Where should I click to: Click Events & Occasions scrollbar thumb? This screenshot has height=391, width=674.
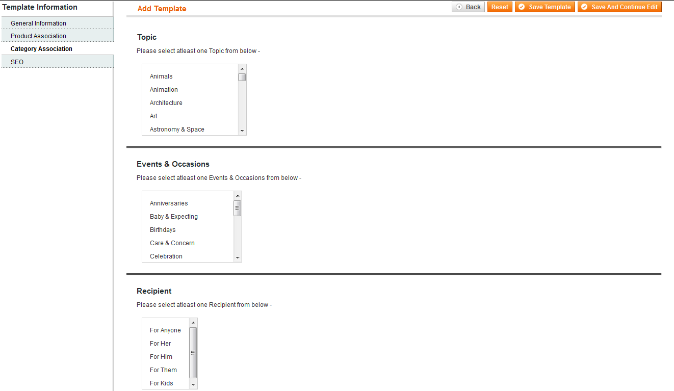[x=238, y=208]
